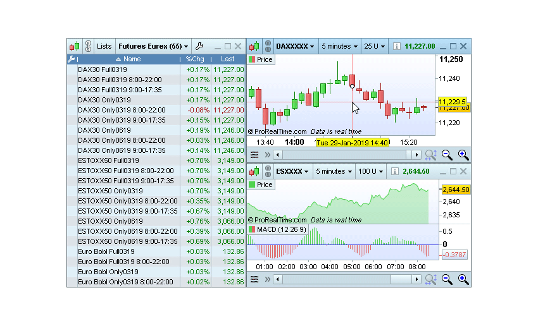Click auto-scale magnifier icon under DAX chart
The height and width of the screenshot is (326, 538).
(x=430, y=155)
